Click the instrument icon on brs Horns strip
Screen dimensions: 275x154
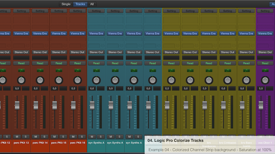pos(190,70)
